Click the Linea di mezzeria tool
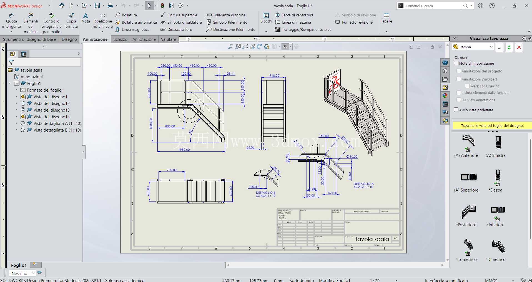532x282 pixels. (293, 22)
